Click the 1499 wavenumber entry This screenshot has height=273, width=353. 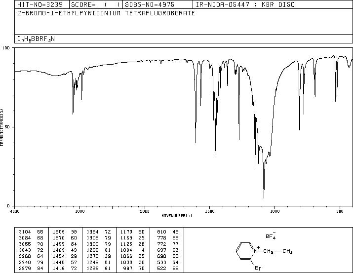pos(59,244)
